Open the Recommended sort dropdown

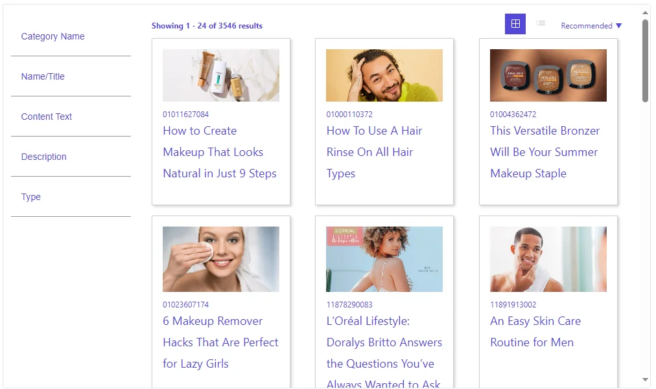pyautogui.click(x=591, y=26)
